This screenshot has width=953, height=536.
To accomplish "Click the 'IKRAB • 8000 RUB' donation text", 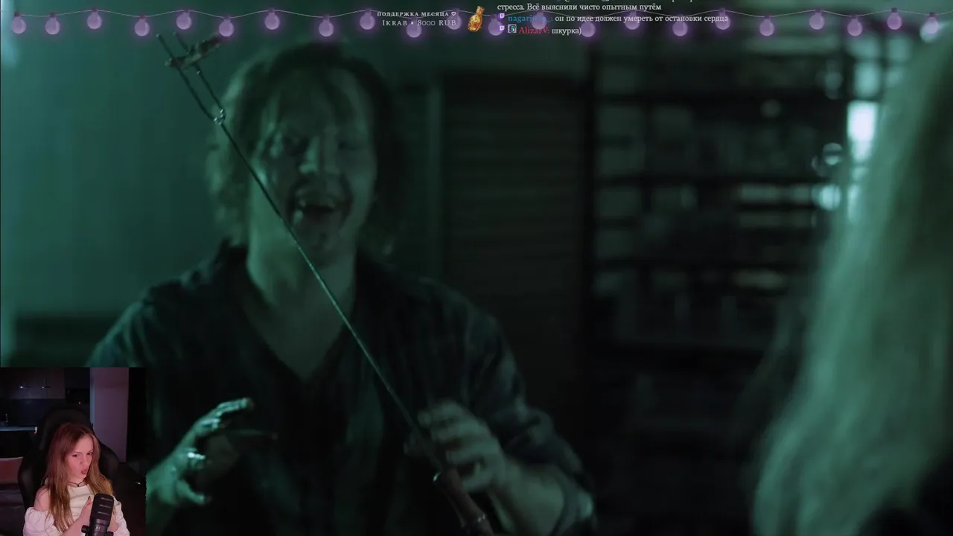I will click(419, 23).
